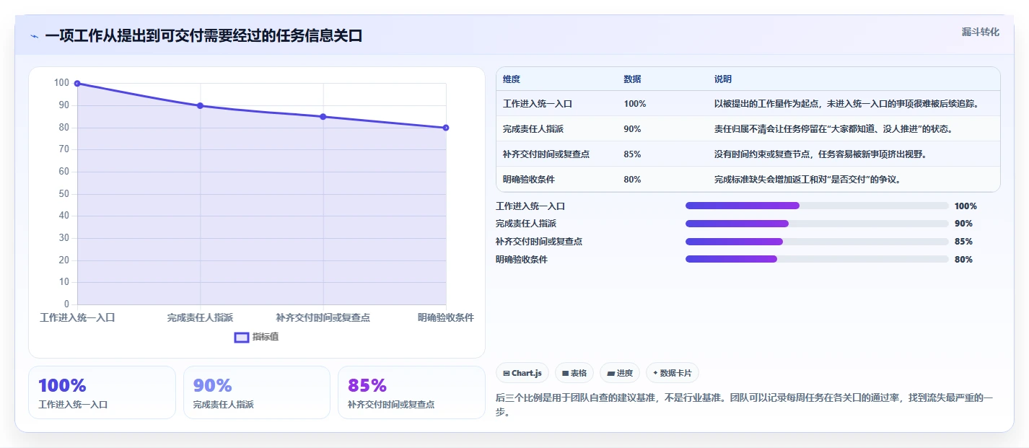Click the progress list label 明确验收条件
Screen dimensions: 1029x448
tap(522, 260)
